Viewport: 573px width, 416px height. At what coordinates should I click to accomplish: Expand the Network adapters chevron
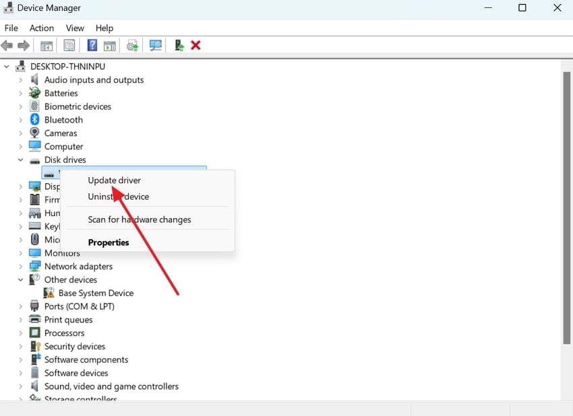tap(20, 267)
